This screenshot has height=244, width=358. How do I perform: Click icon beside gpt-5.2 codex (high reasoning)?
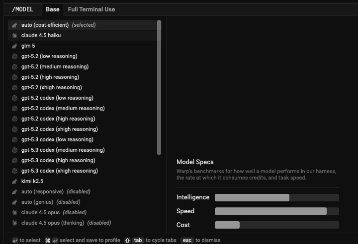pos(14,119)
